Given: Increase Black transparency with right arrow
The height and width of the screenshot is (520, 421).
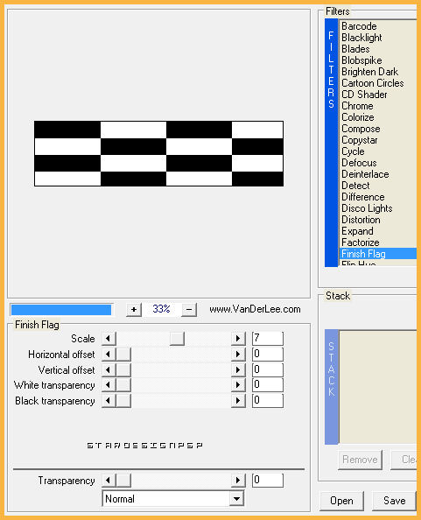Looking at the screenshot, I should coord(238,401).
